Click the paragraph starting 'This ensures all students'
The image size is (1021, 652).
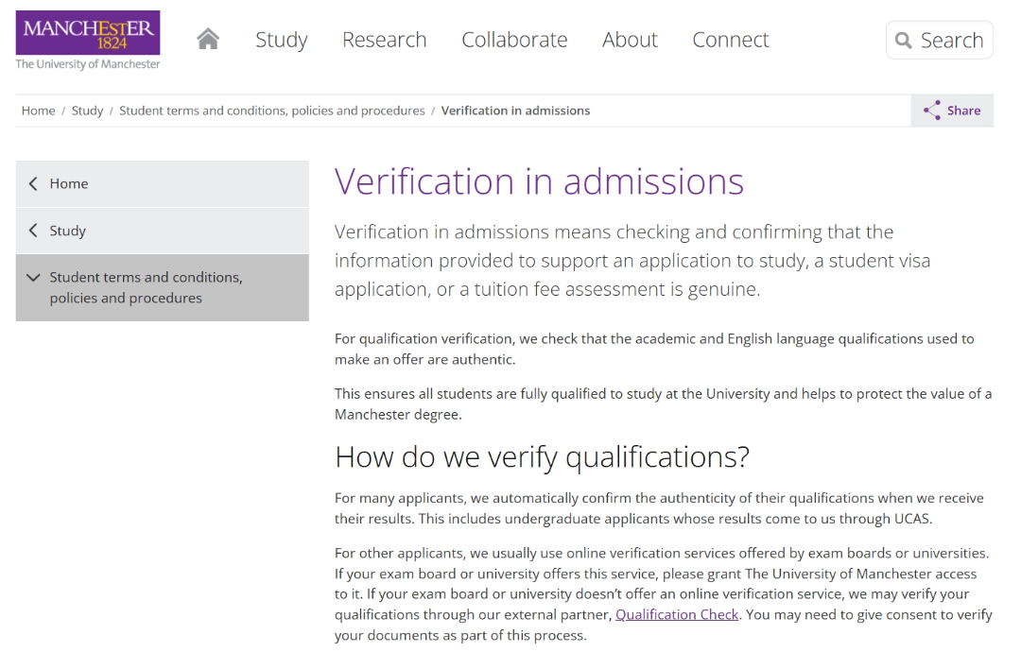[663, 404]
